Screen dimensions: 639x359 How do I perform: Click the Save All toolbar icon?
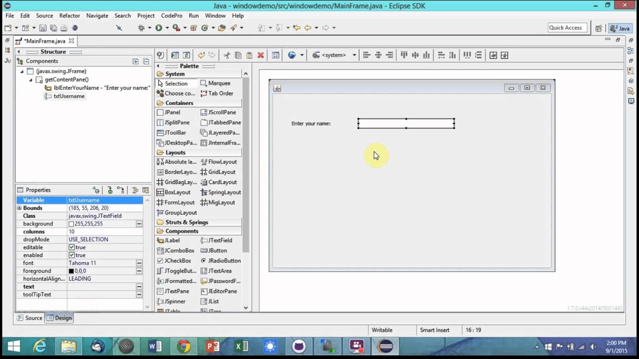coord(53,28)
